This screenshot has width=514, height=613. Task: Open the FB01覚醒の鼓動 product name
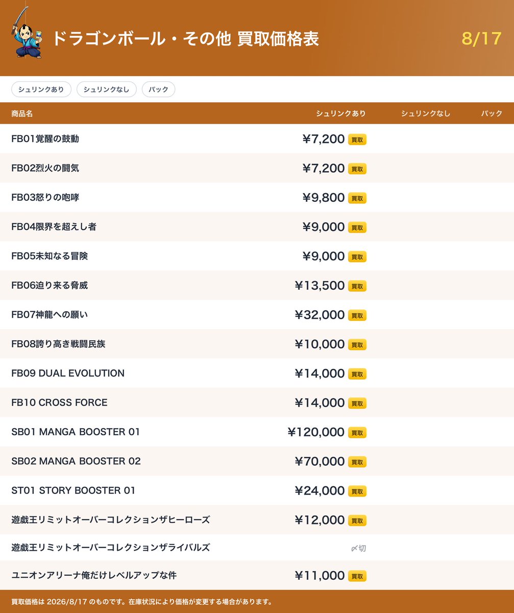click(x=45, y=139)
